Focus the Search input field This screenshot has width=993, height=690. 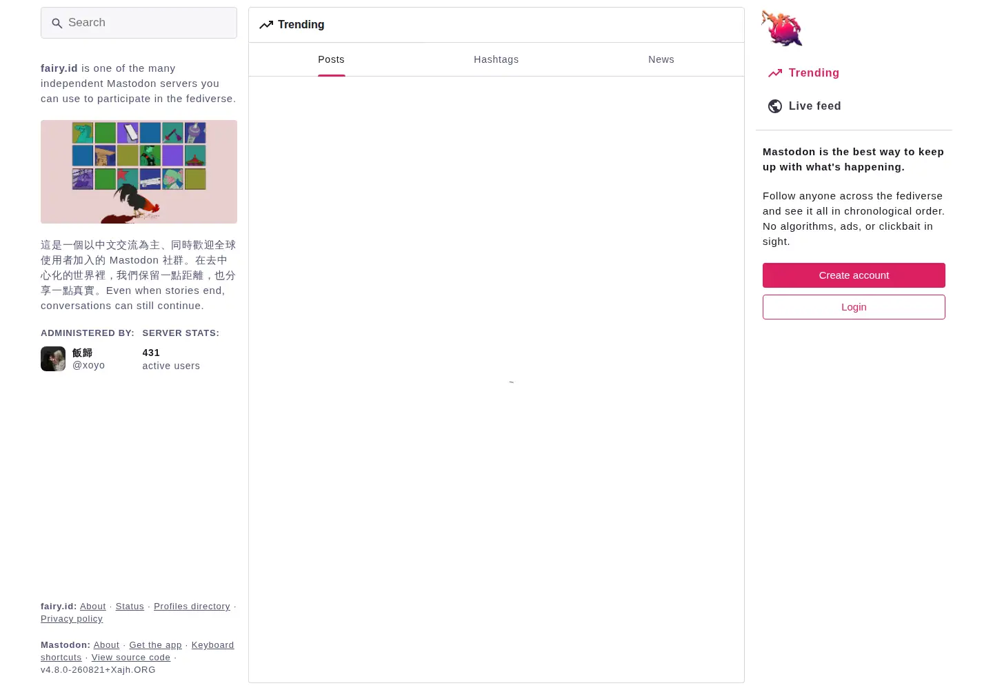click(139, 23)
